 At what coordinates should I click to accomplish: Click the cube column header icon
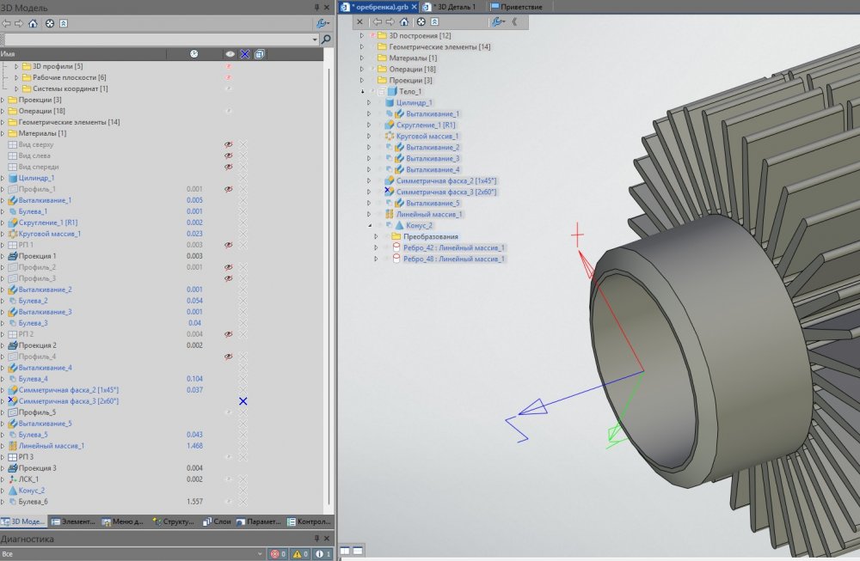click(260, 53)
